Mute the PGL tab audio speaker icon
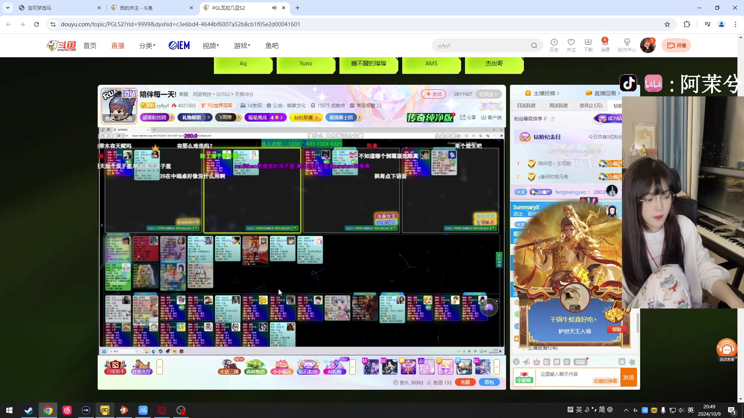Image resolution: width=744 pixels, height=418 pixels. point(274,8)
